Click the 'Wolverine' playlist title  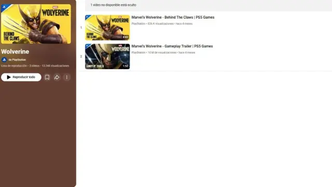click(x=15, y=51)
